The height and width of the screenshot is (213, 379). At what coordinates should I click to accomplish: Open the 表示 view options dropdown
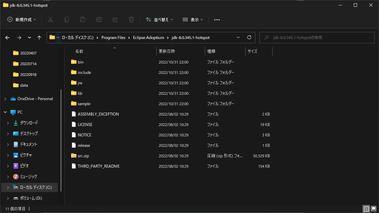pos(192,19)
